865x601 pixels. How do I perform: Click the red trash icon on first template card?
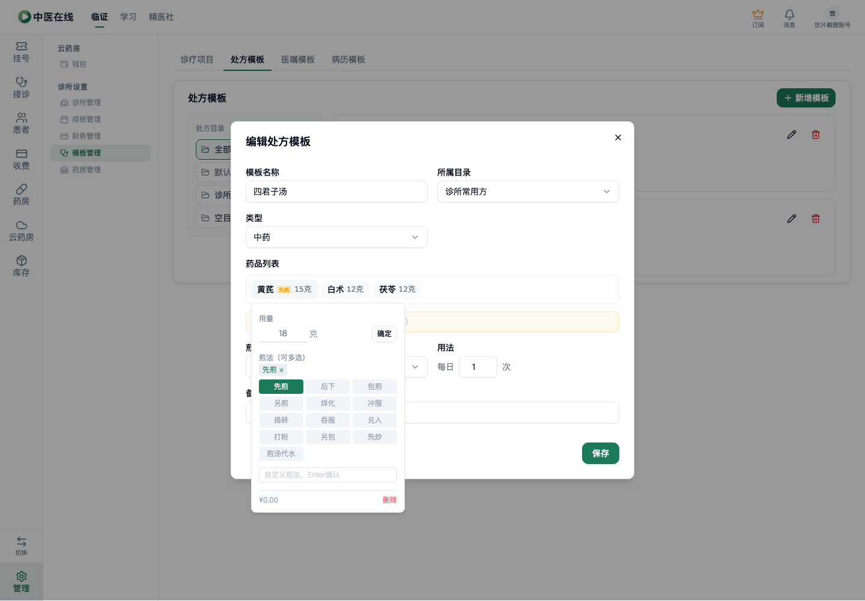tap(816, 134)
